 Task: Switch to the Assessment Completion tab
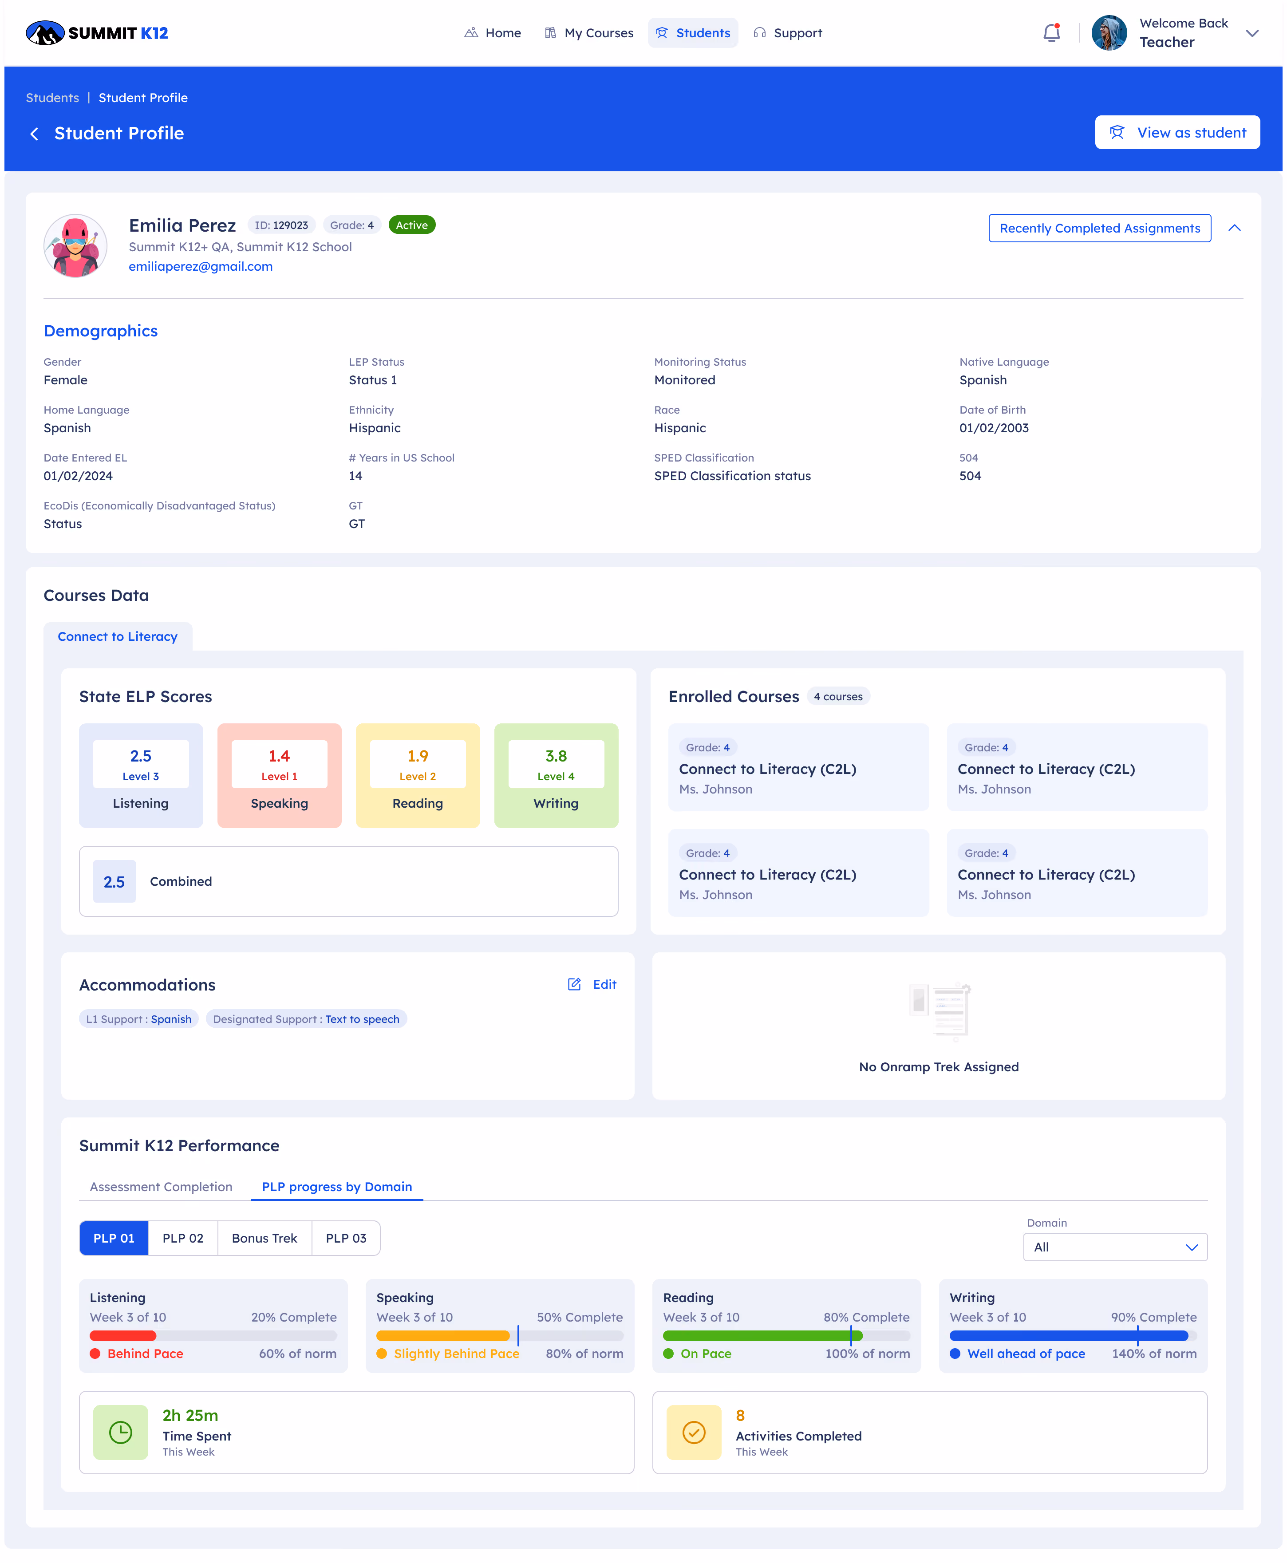pyautogui.click(x=161, y=1186)
